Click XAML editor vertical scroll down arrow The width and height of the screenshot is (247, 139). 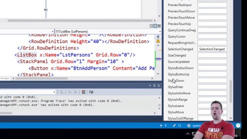(x=158, y=74)
